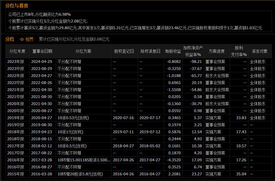Click 全体股东 in the 2019年报 row
The height and width of the screenshot is (181, 275).
tap(258, 118)
